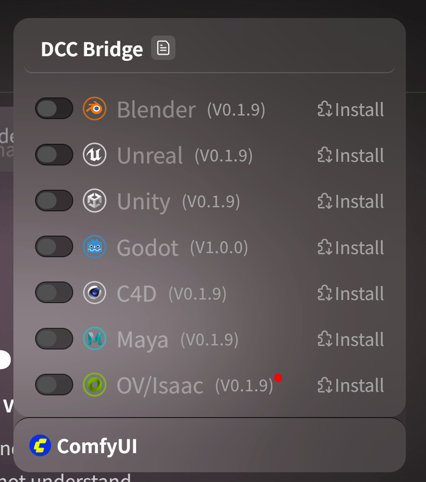Viewport: 426px width, 482px height.
Task: Install the Godot plugin
Action: pyautogui.click(x=351, y=247)
